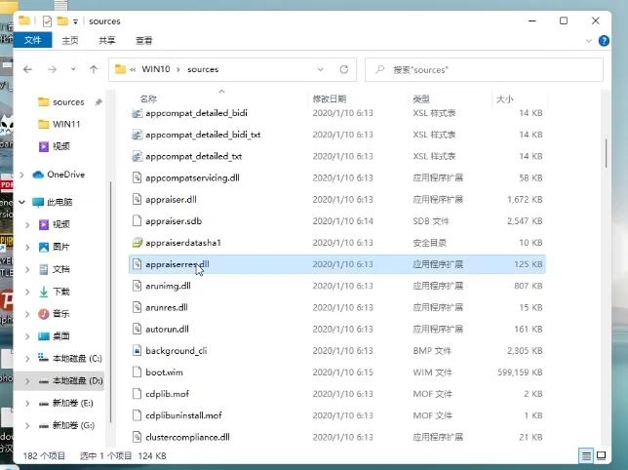628x470 pixels.
Task: Open the 查看 ribbon tab
Action: pos(143,40)
